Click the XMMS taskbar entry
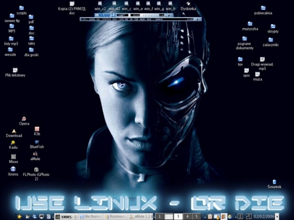The width and height of the screenshot is (294, 220). 67,217
